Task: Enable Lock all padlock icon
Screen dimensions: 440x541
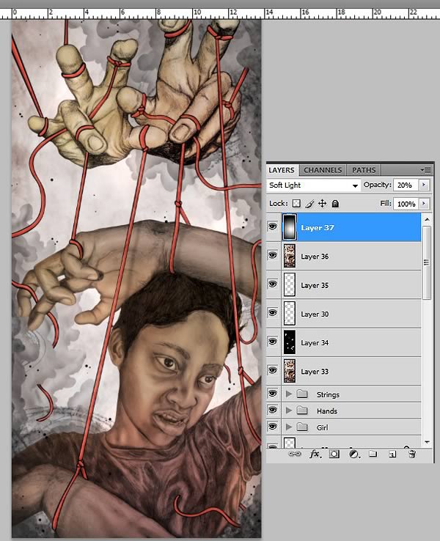Action: point(335,204)
